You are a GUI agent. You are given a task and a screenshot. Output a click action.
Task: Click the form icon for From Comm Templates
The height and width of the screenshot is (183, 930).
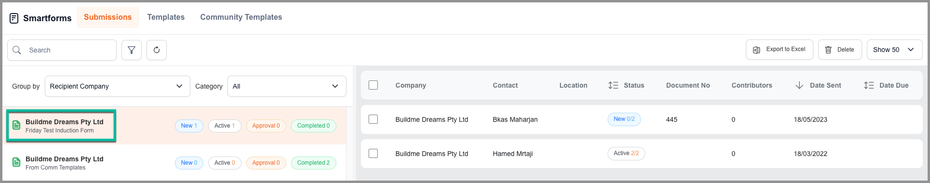(16, 163)
